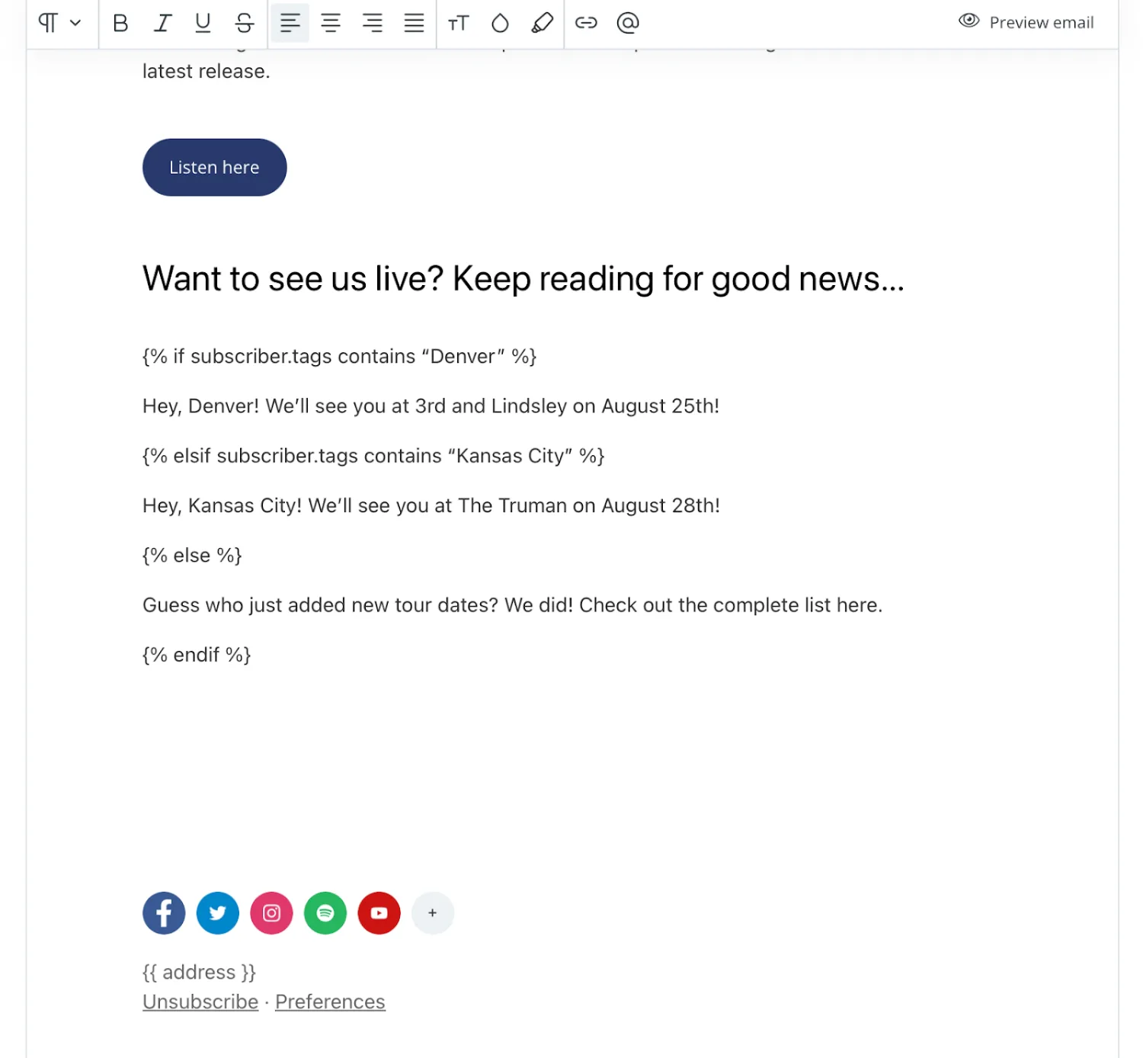1143x1058 pixels.
Task: Expand additional social icons with plus button
Action: click(432, 912)
